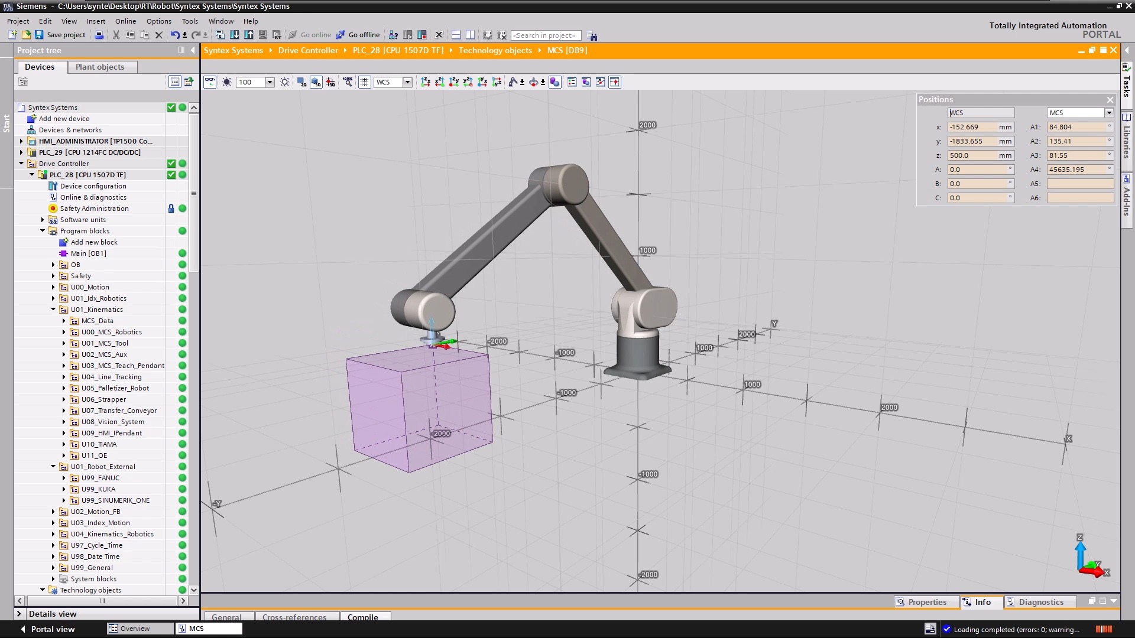Screen dimensions: 1135x638
Task: Set view to YX plane icon
Action: (x=482, y=82)
